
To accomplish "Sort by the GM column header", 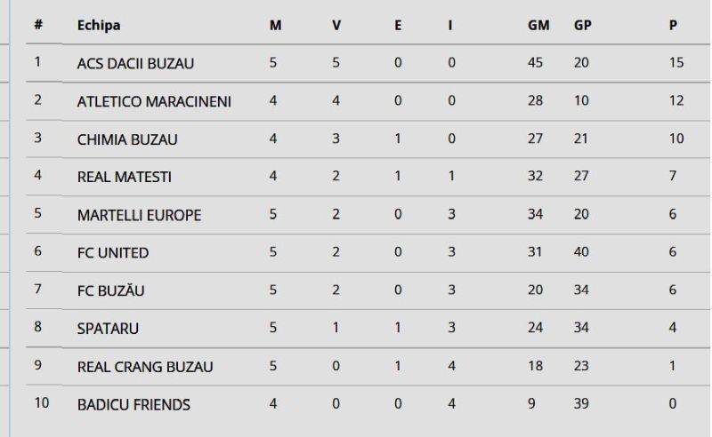I will tap(538, 25).
